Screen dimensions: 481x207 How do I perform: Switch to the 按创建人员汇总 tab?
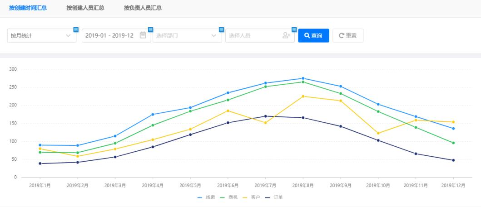85,8
